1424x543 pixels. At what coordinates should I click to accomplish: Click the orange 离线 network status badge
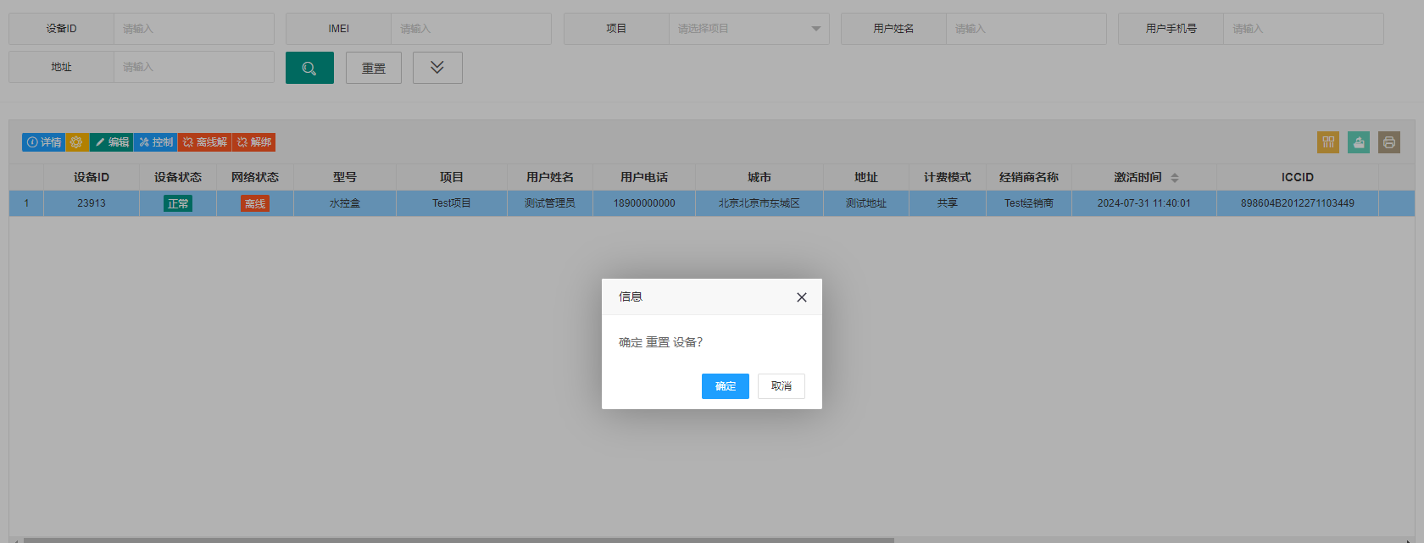tap(255, 203)
